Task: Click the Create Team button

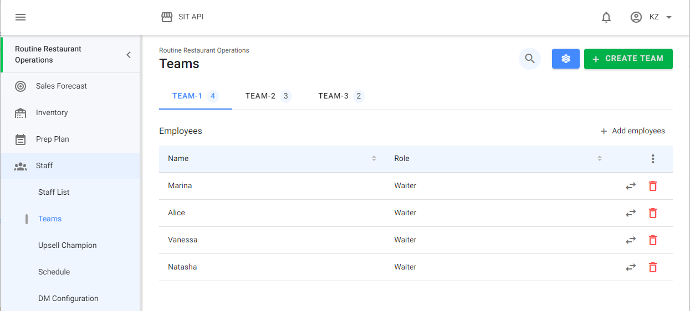Action: coord(628,59)
